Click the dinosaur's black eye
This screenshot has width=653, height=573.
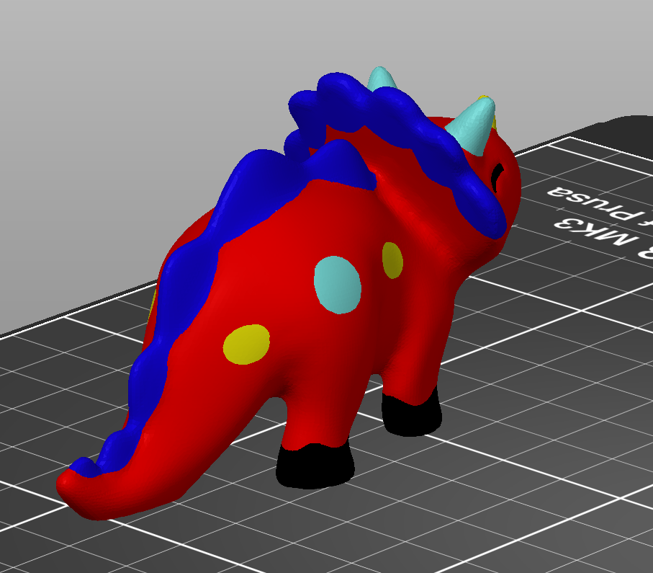[497, 177]
